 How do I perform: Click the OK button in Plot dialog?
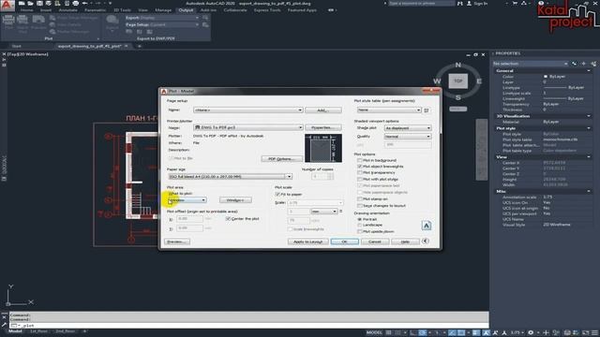[x=344, y=242]
